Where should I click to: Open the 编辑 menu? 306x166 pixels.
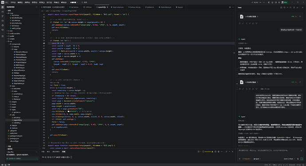20,2
